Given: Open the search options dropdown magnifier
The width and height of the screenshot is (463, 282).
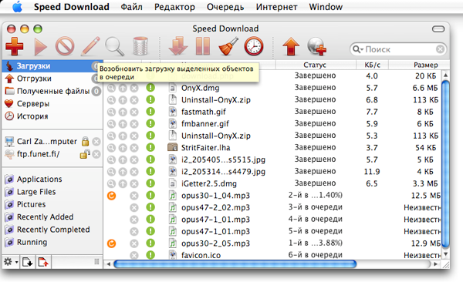Looking at the screenshot, I should pyautogui.click(x=358, y=49).
